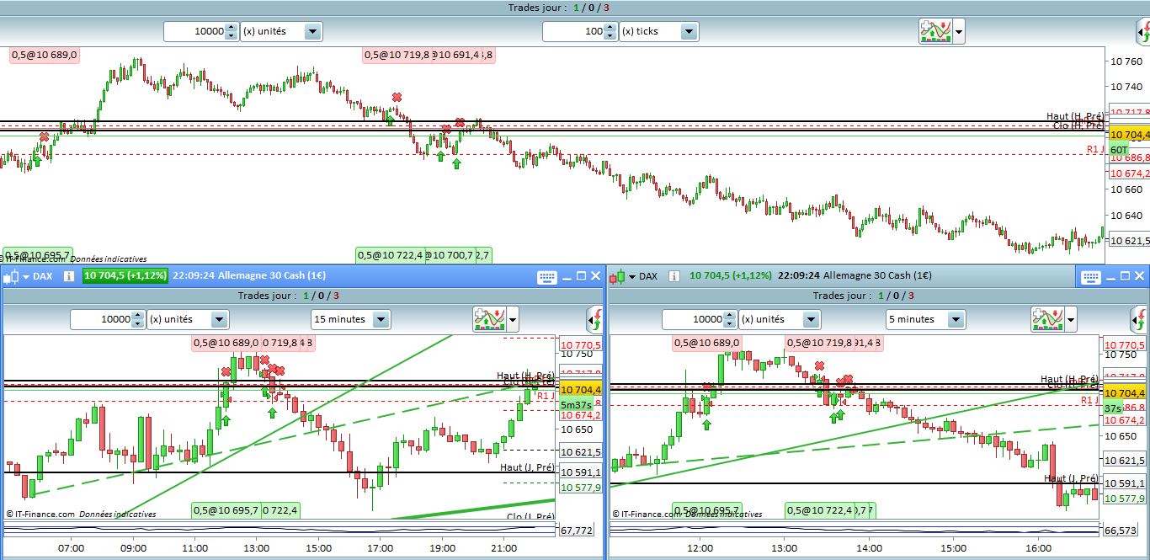1150x560 pixels.
Task: Expand the side trading panel arrow in the top chart
Action: click(x=1142, y=32)
